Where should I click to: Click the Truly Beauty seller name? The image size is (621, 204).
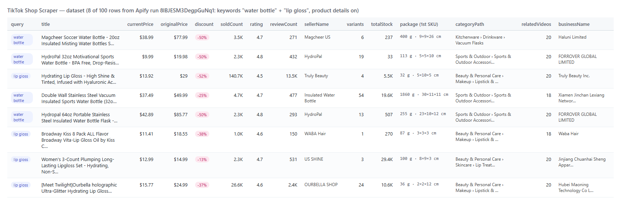316,76
